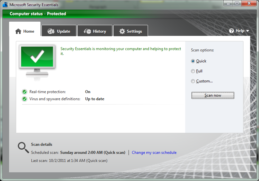Click the 'Virus and spyware definitions:' label
Image resolution: width=259 pixels, height=181 pixels.
55,99
